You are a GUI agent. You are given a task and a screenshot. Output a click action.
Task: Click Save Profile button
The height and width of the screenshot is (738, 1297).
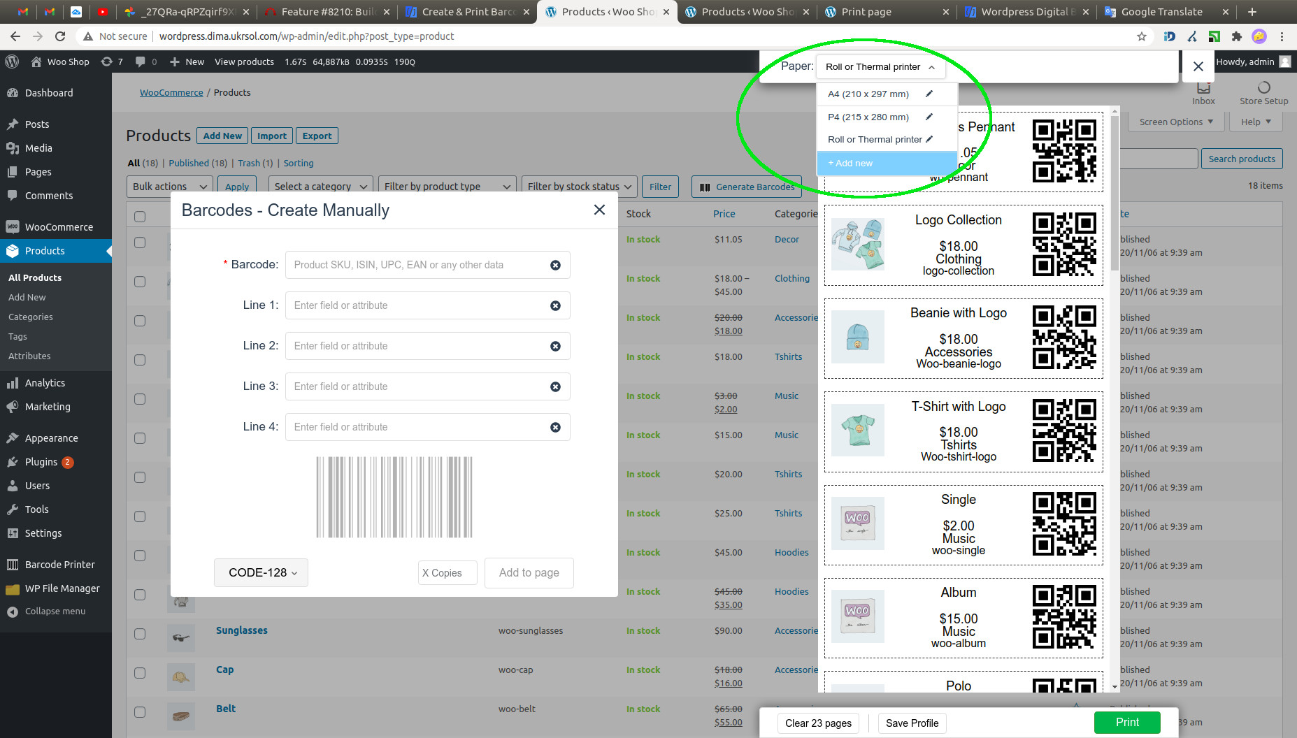[912, 723]
